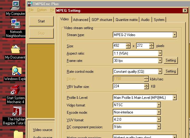Viewport: 190px width, 138px height.
Task: Expand the Video format dropdown
Action: point(159,105)
